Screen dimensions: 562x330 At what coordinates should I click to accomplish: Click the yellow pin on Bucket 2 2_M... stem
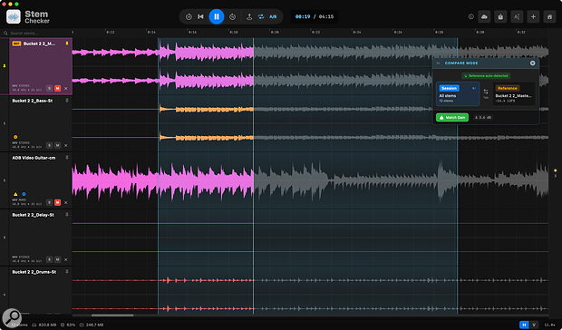pos(67,44)
